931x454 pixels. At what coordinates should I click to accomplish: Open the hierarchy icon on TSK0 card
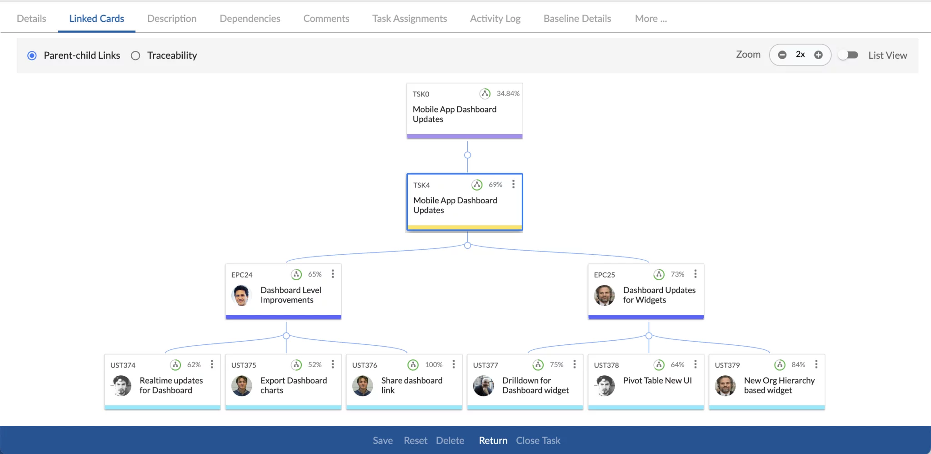tap(485, 94)
